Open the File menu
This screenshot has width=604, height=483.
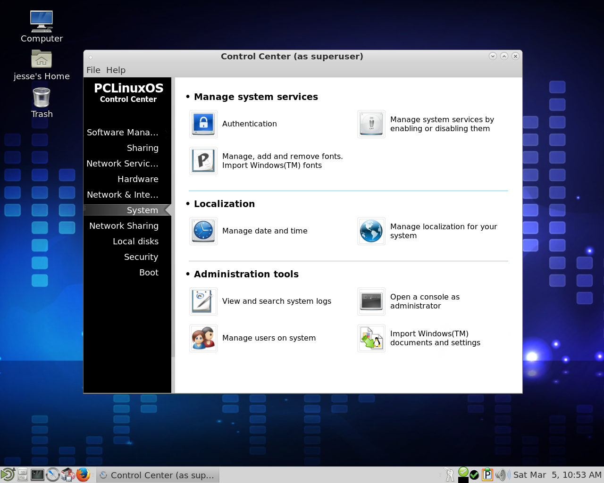click(x=93, y=70)
